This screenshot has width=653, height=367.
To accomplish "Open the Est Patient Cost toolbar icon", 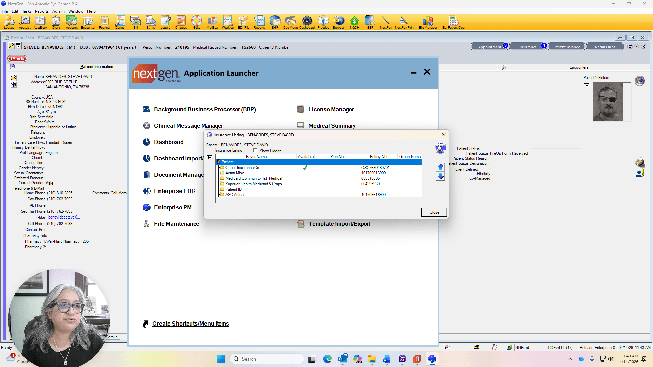I will tap(454, 22).
